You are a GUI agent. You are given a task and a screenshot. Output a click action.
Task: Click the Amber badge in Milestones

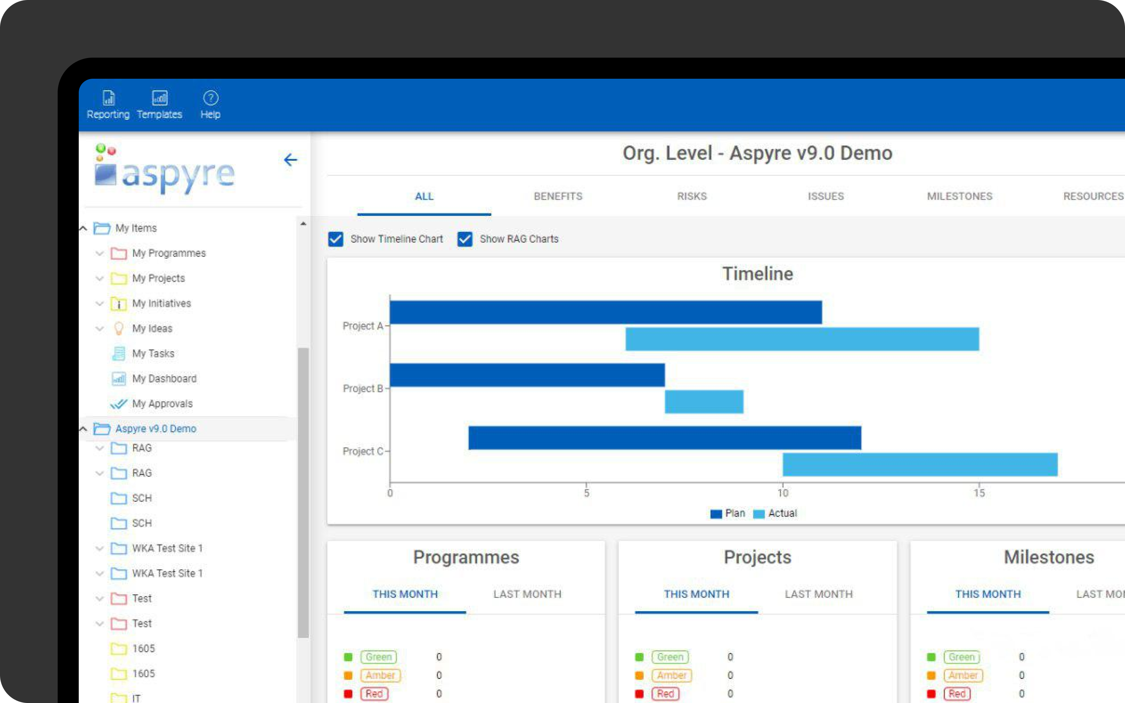[963, 675]
